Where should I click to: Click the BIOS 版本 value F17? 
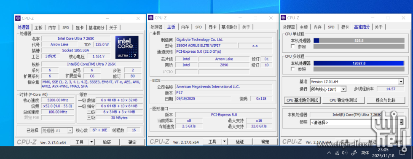(x=224, y=93)
